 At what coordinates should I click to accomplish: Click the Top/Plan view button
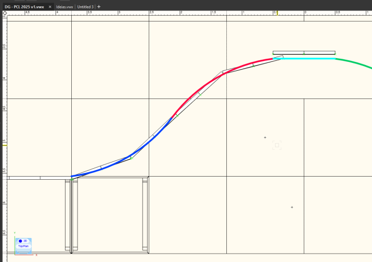tap(24, 246)
